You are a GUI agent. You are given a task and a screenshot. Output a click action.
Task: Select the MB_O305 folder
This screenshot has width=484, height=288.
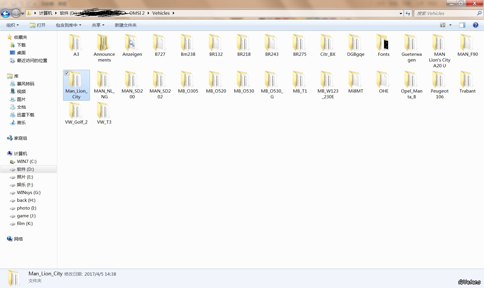[188, 82]
